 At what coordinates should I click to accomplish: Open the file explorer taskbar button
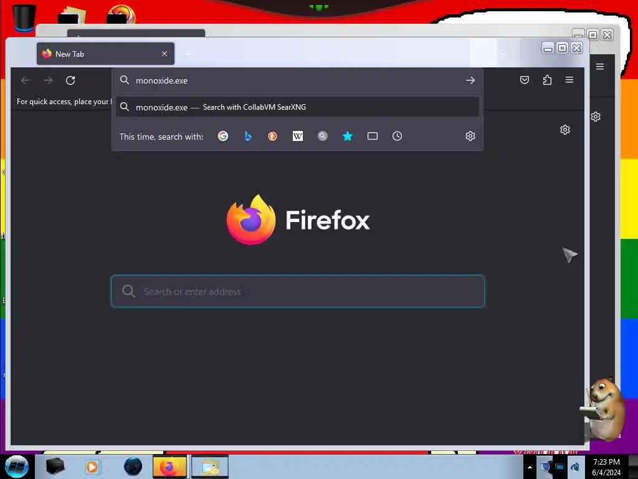(209, 467)
